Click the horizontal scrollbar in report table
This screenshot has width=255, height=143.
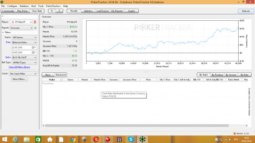click(137, 126)
